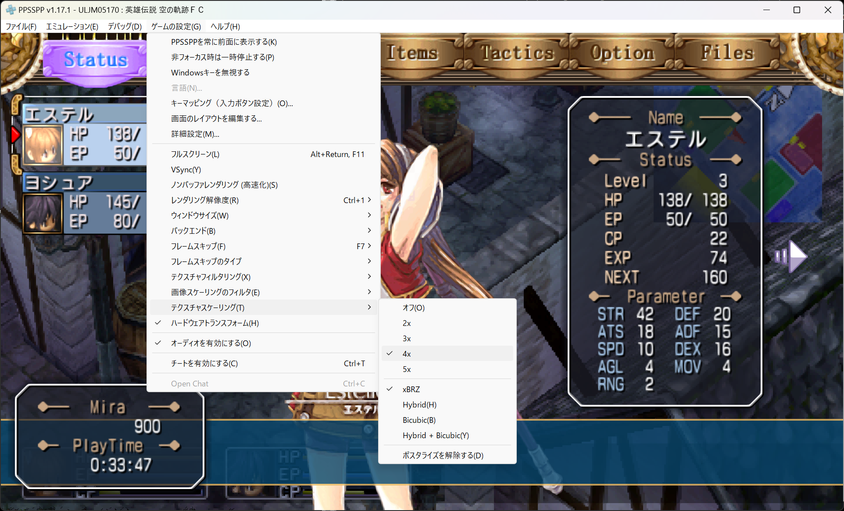
Task: Expand ウィンドウサイズ(W) submenu
Action: [263, 216]
